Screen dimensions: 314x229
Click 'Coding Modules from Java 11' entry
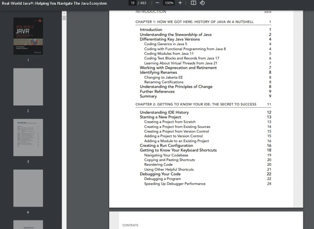point(169,53)
